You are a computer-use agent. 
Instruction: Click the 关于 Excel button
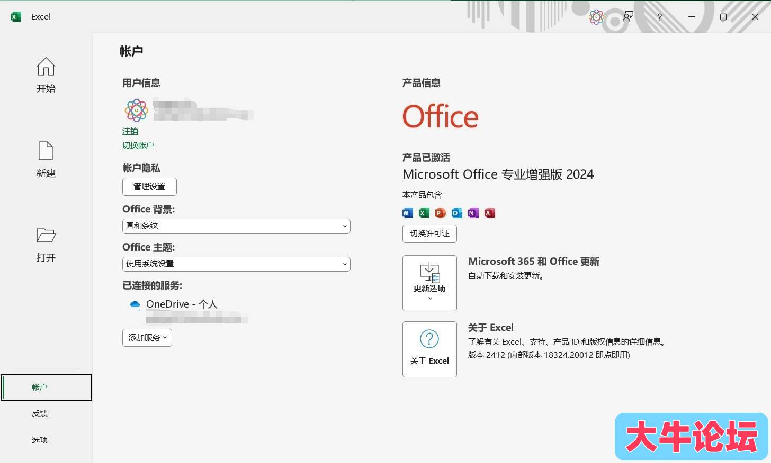429,349
